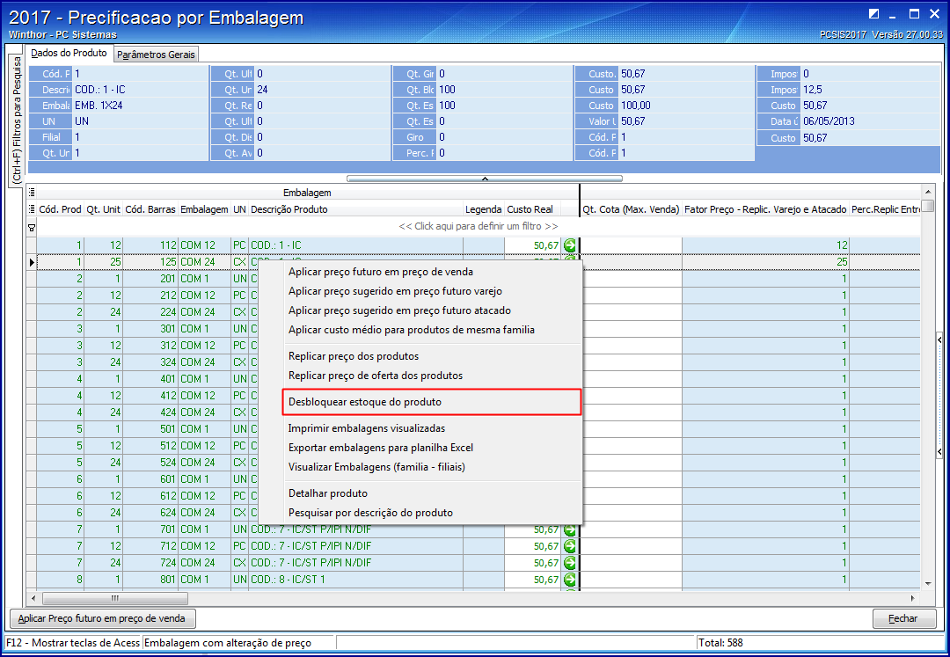Click the EMB. 1X24 packaging field
The width and height of the screenshot is (950, 657).
[x=140, y=106]
